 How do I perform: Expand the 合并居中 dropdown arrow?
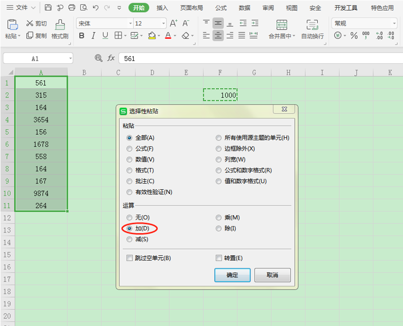point(294,36)
